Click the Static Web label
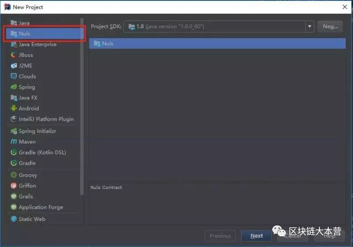The height and width of the screenshot is (247, 353). (32, 219)
